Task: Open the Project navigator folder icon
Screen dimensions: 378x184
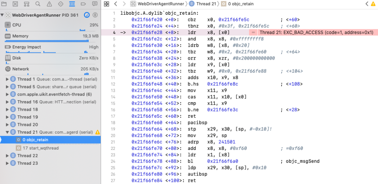Action: pyautogui.click(x=4, y=4)
